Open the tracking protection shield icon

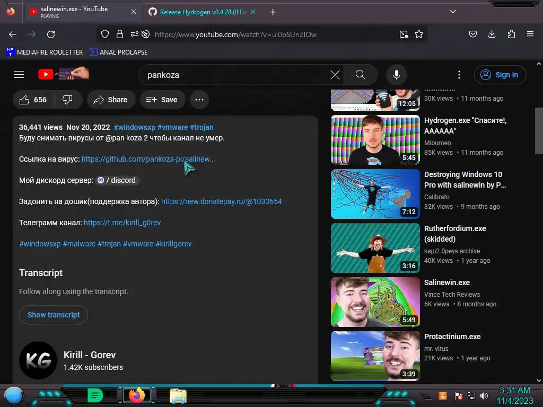105,34
